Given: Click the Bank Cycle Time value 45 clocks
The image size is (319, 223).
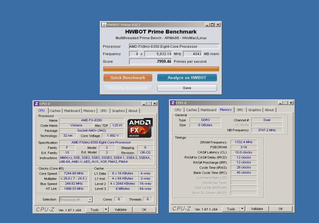Looking at the screenshot, I should click(x=243, y=172).
